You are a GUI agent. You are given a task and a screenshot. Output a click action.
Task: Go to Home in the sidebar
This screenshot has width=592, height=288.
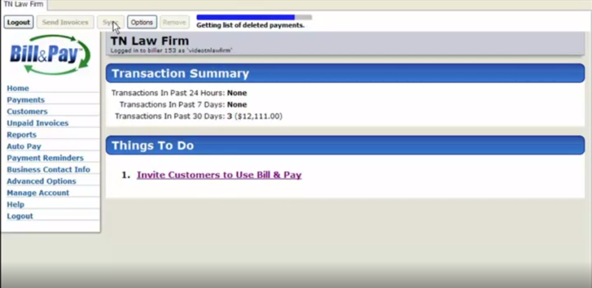[x=18, y=88]
